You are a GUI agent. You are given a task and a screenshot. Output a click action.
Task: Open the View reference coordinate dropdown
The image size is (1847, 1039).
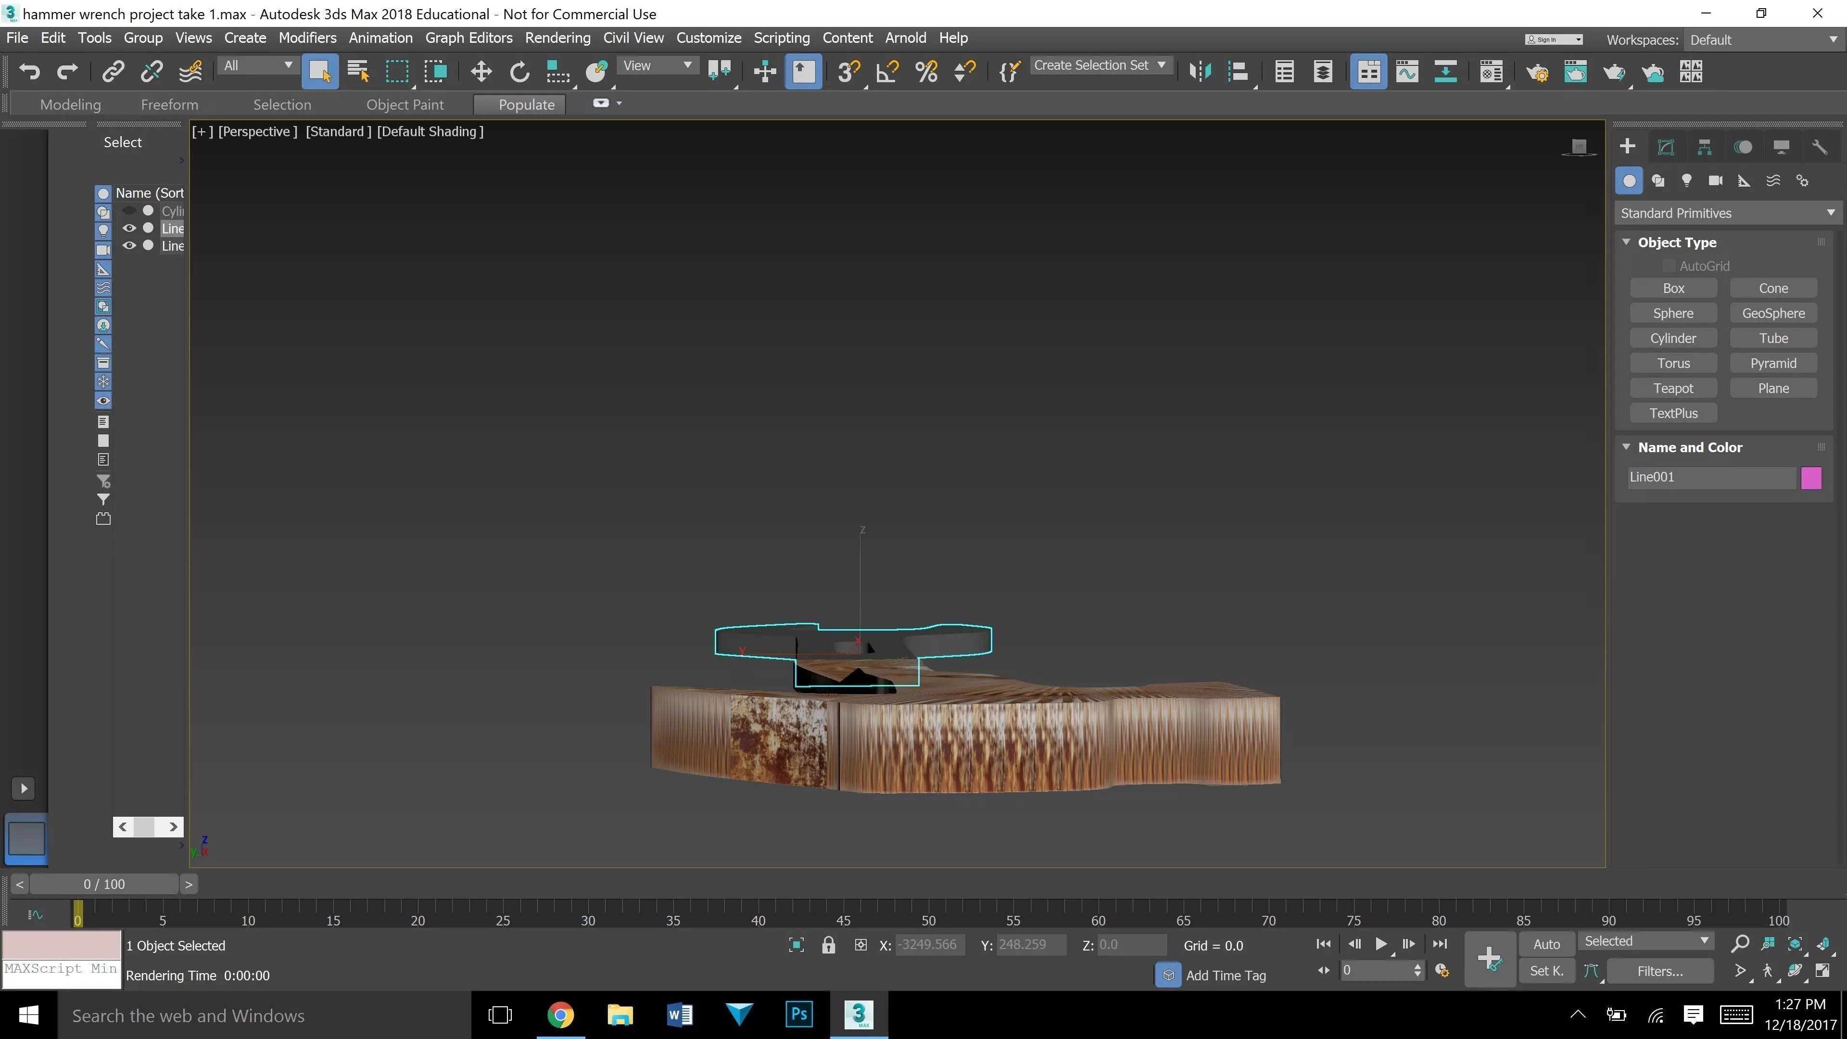[x=657, y=66]
